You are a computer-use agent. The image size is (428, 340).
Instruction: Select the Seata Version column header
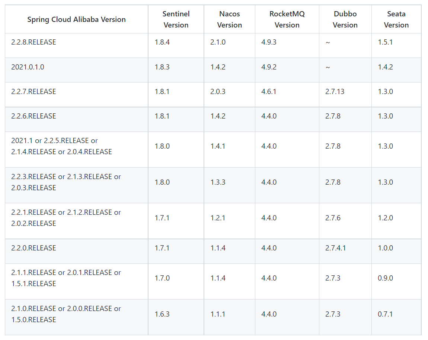(396, 19)
